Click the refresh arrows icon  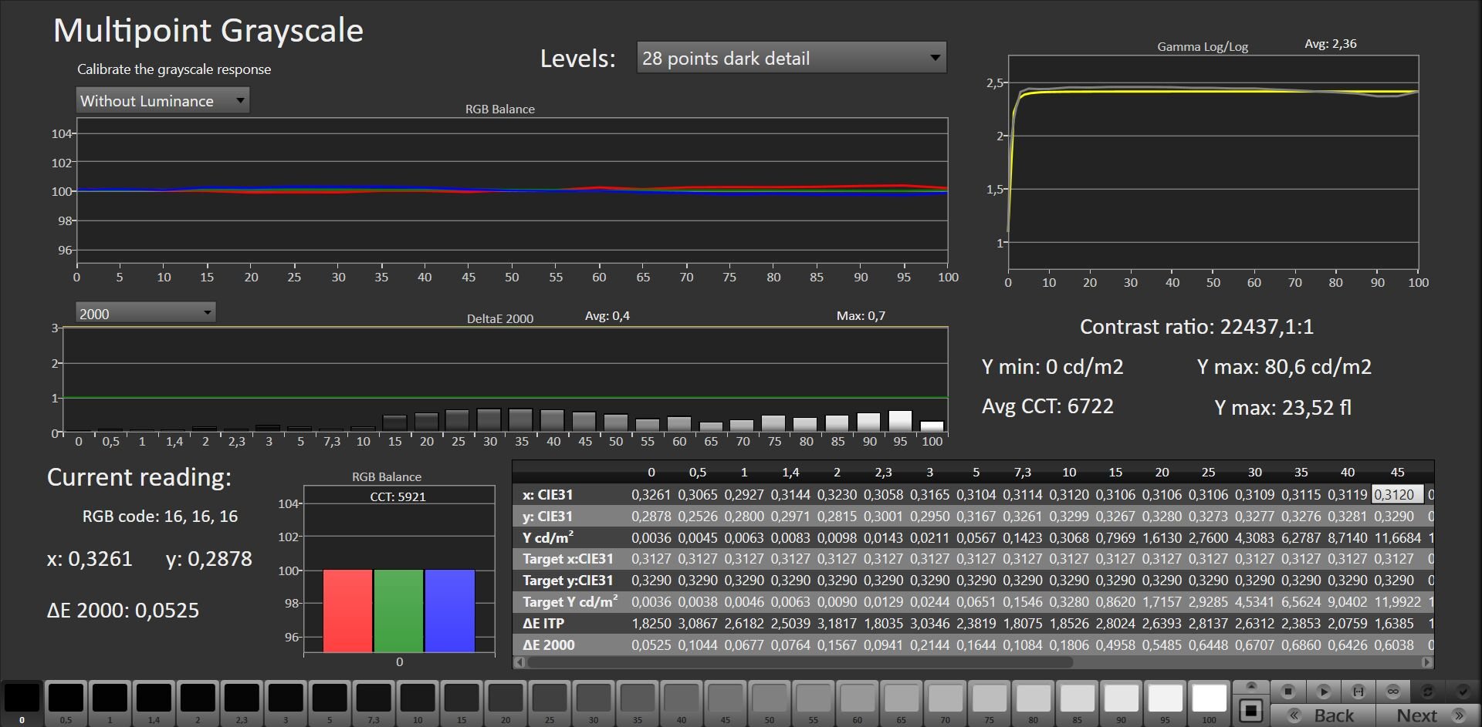click(1428, 691)
